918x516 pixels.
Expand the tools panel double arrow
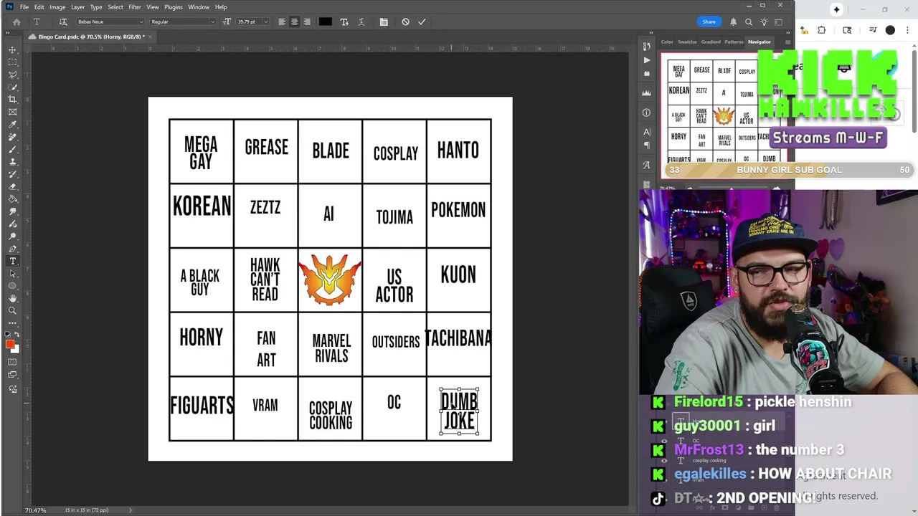[9, 34]
